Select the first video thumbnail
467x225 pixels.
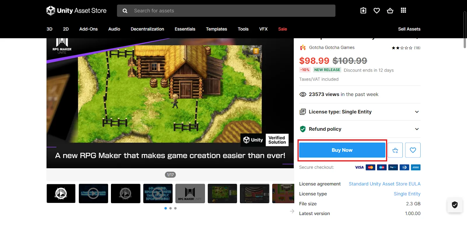click(x=61, y=193)
